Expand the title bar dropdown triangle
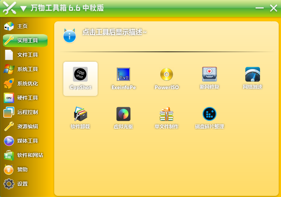 (x=23, y=8)
